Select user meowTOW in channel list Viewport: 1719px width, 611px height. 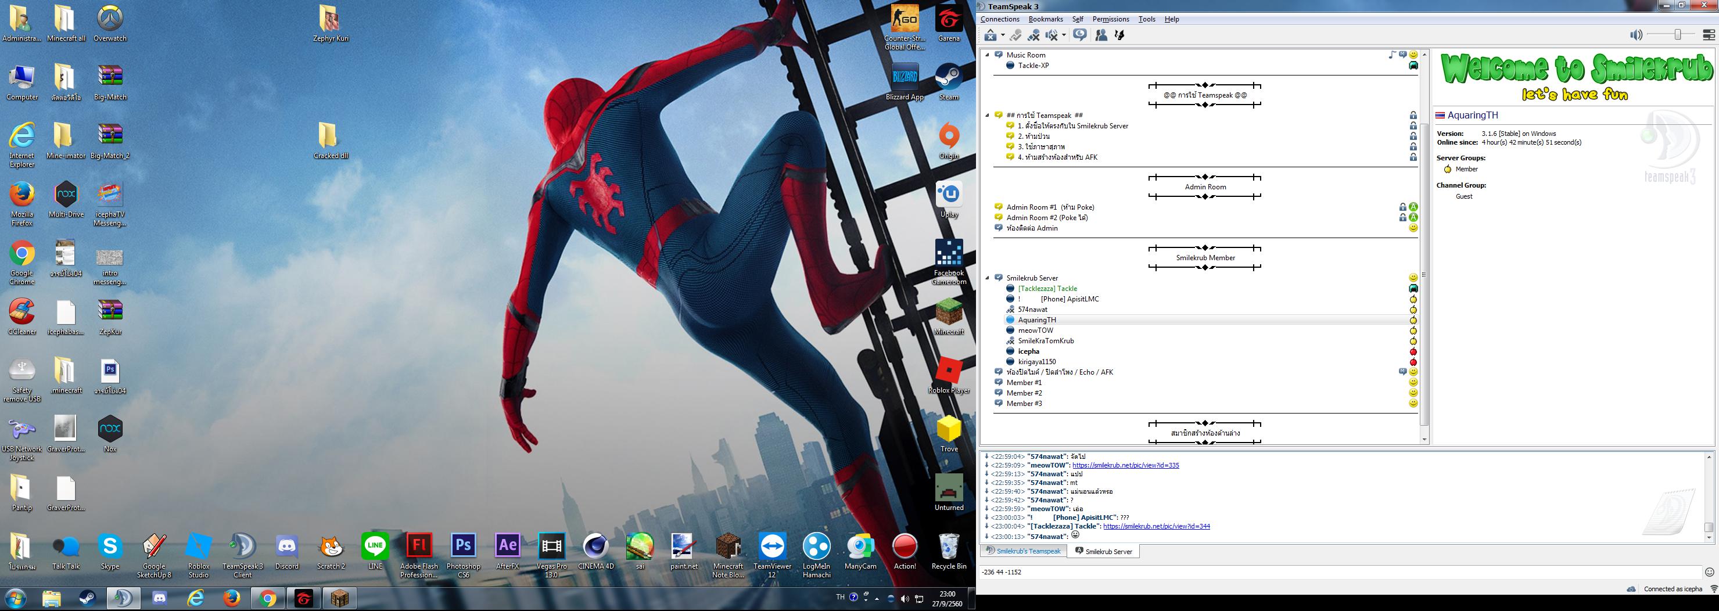(1035, 330)
